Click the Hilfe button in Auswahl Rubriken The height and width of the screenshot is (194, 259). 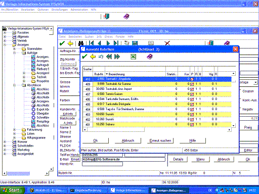point(193,140)
